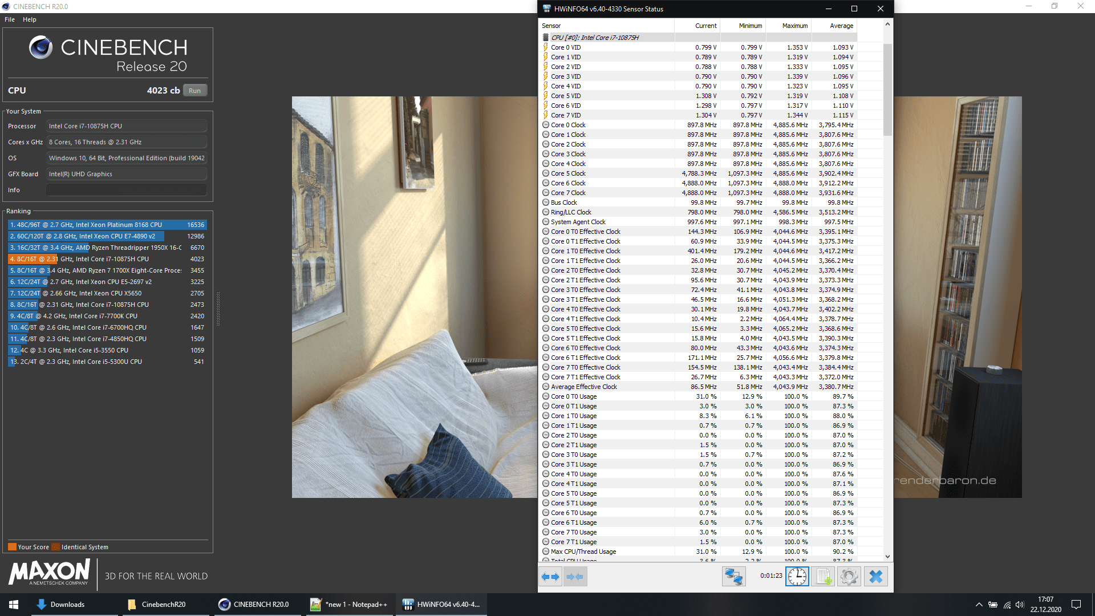The width and height of the screenshot is (1095, 616).
Task: Click the Cinebench panel splitter handle
Action: tap(218, 309)
